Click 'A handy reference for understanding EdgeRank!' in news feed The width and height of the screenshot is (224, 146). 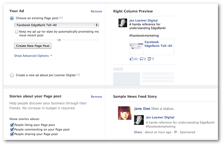click(x=180, y=122)
